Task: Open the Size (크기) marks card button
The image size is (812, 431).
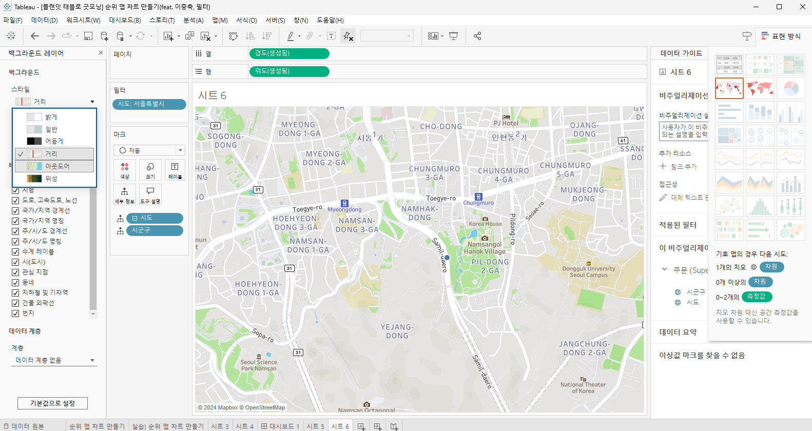Action: (x=150, y=170)
